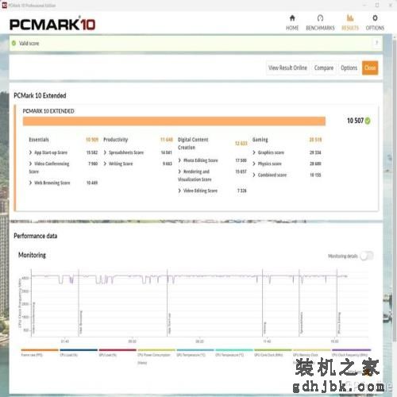Toggle CPU Load (%) legend series
The width and height of the screenshot is (397, 397).
[x=79, y=353]
